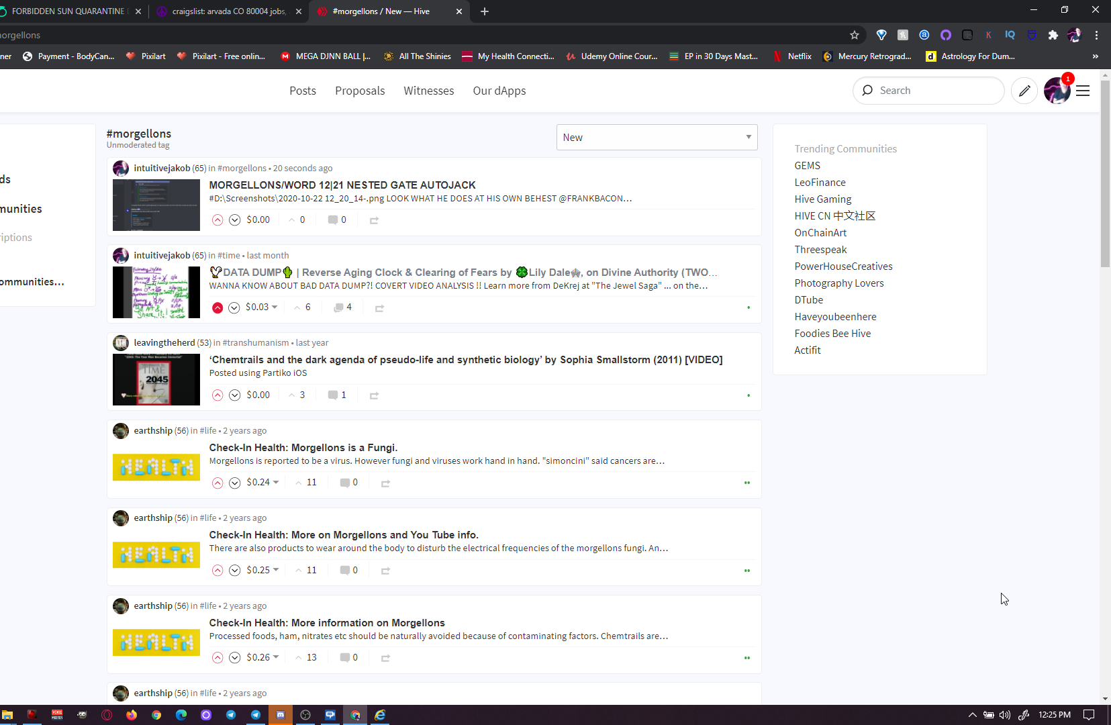The width and height of the screenshot is (1111, 725).
Task: Open Photography Lovers community link
Action: click(x=839, y=283)
